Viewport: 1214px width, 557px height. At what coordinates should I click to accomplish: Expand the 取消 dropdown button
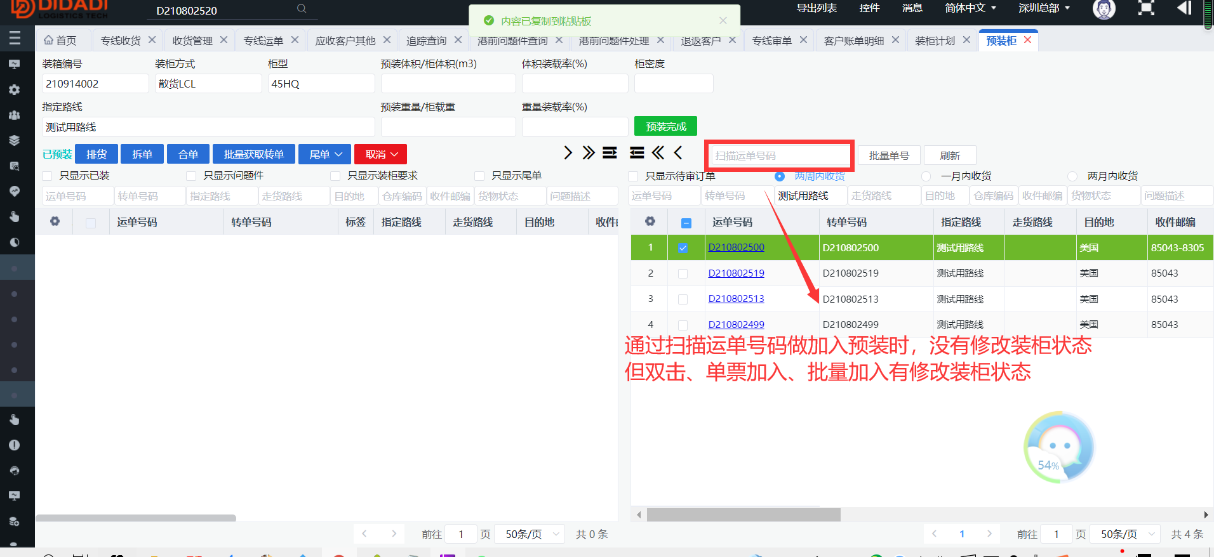click(380, 154)
